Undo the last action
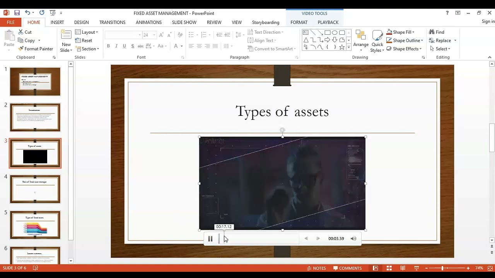 click(x=27, y=13)
